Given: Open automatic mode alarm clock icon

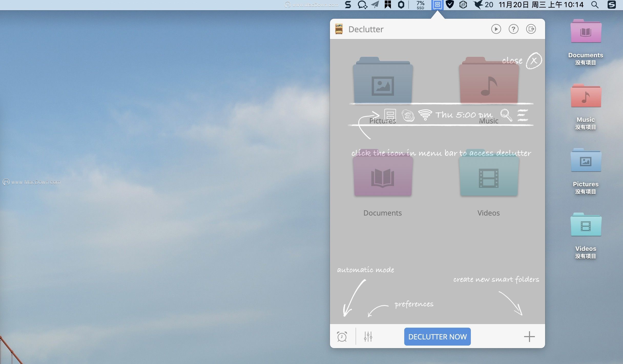Looking at the screenshot, I should click(342, 337).
